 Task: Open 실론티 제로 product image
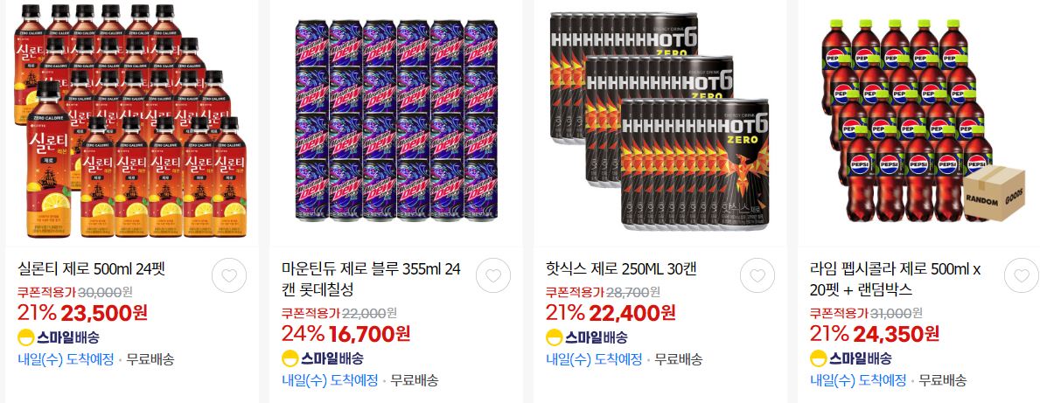click(132, 121)
